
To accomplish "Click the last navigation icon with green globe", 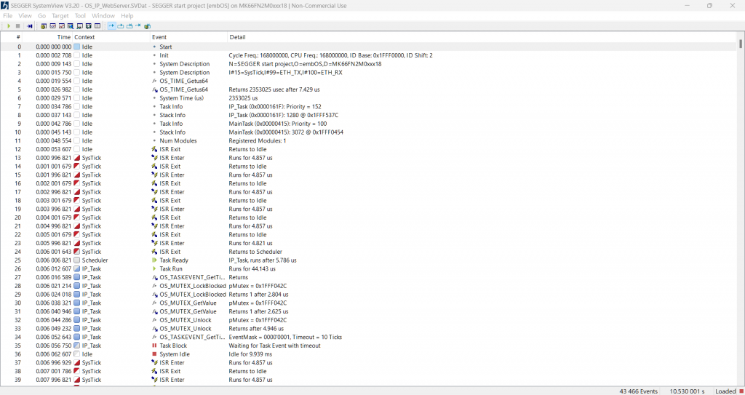I will coord(147,26).
